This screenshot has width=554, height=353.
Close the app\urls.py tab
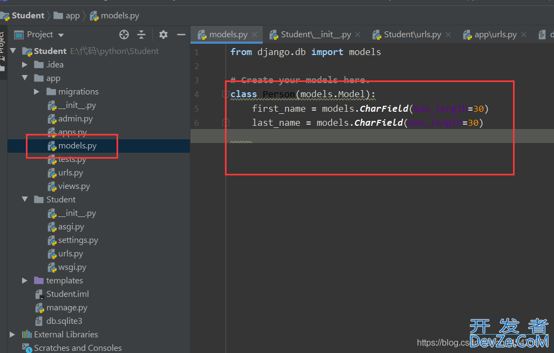[x=524, y=35]
